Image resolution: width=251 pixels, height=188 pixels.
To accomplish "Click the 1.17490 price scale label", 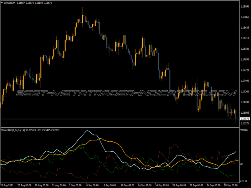I will point(245,81).
